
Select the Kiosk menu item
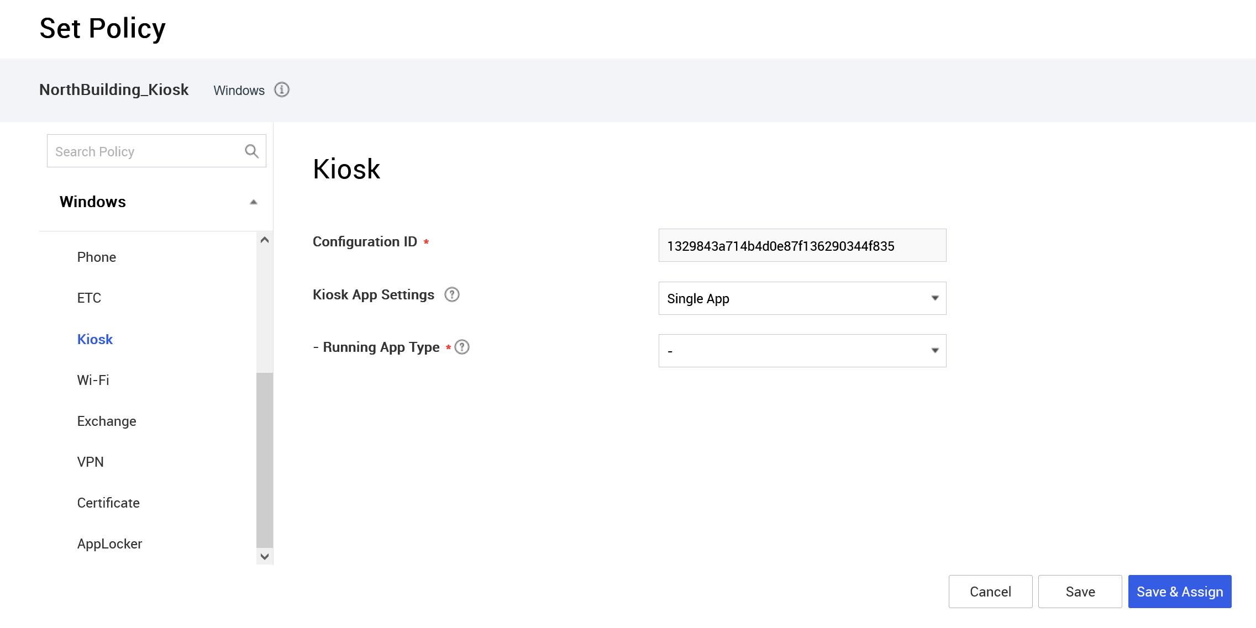point(94,339)
